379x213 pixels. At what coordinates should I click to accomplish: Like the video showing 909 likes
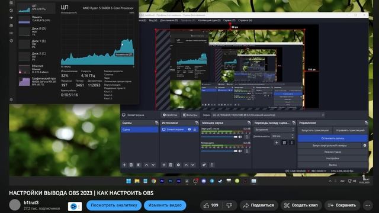point(211,205)
